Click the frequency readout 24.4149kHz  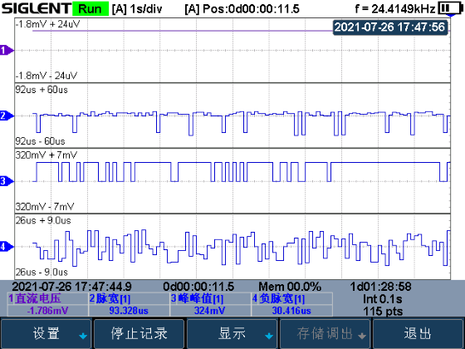(x=395, y=9)
